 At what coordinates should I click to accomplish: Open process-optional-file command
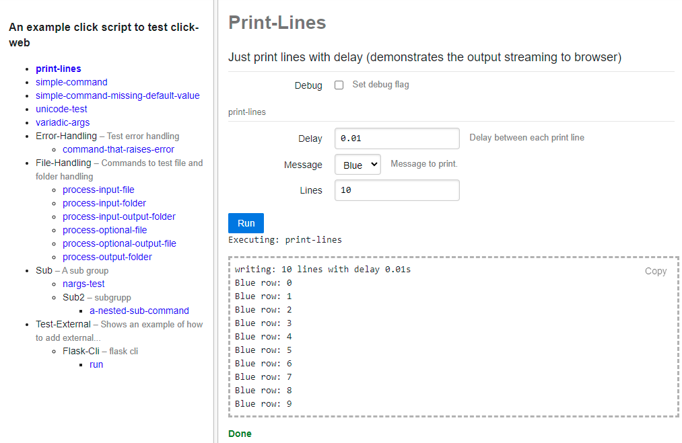(x=104, y=230)
